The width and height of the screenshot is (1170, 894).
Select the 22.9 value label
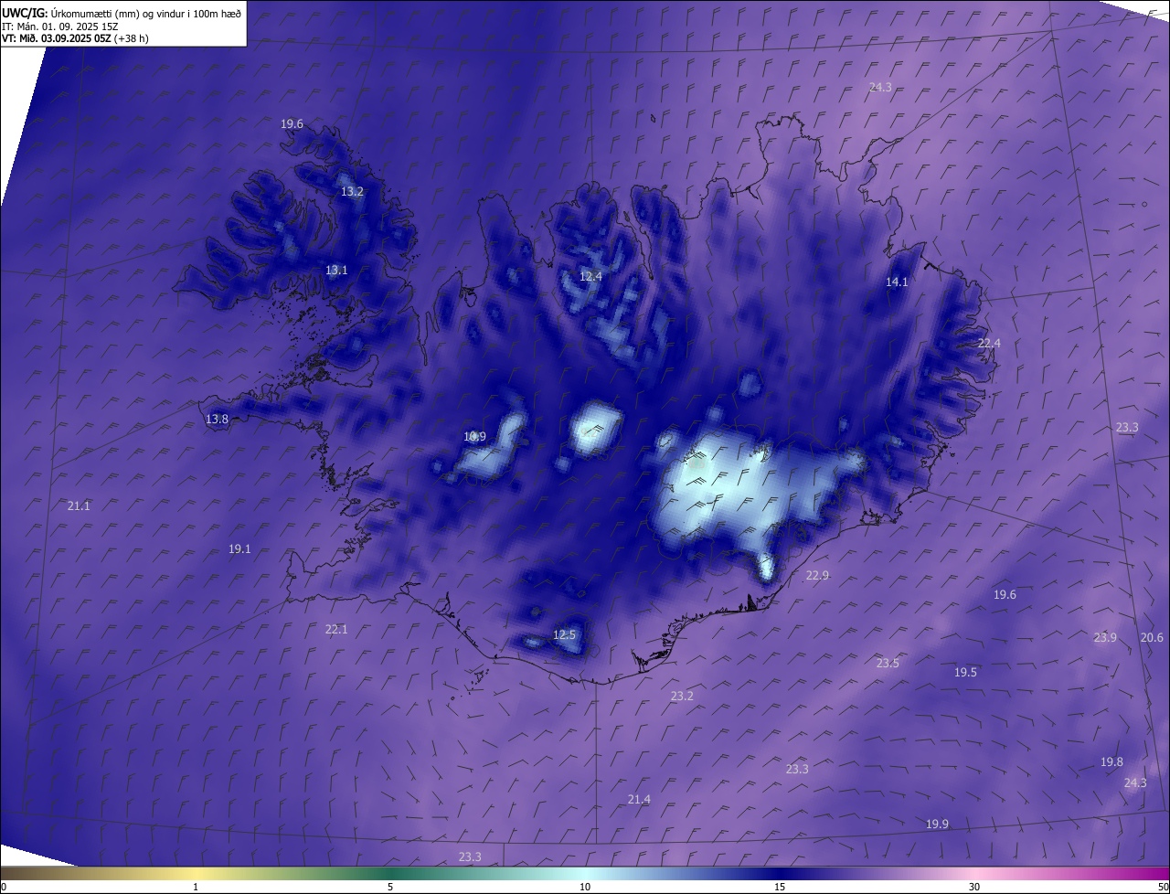click(x=817, y=576)
